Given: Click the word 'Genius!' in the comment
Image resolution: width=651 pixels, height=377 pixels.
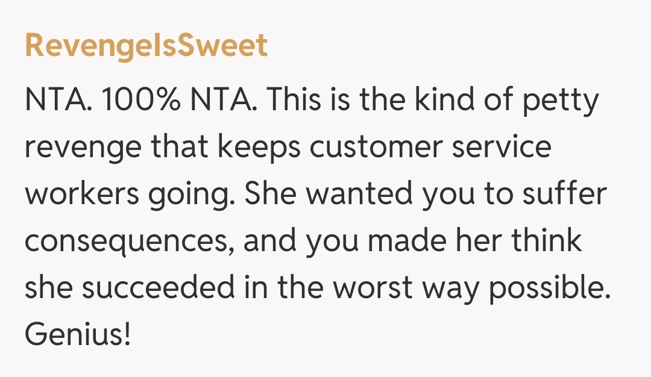Looking at the screenshot, I should 78,333.
